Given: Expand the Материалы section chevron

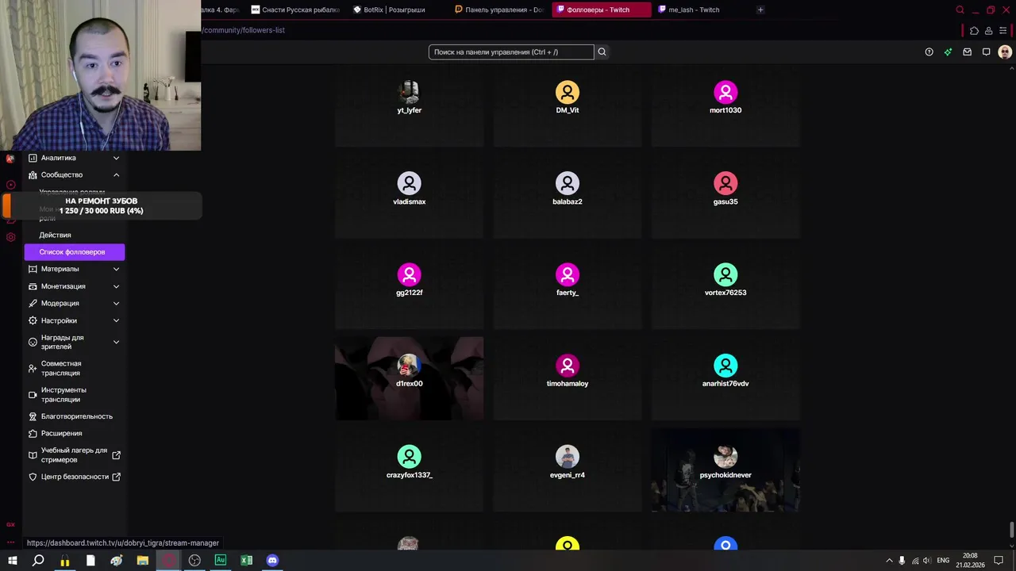Looking at the screenshot, I should [x=116, y=269].
